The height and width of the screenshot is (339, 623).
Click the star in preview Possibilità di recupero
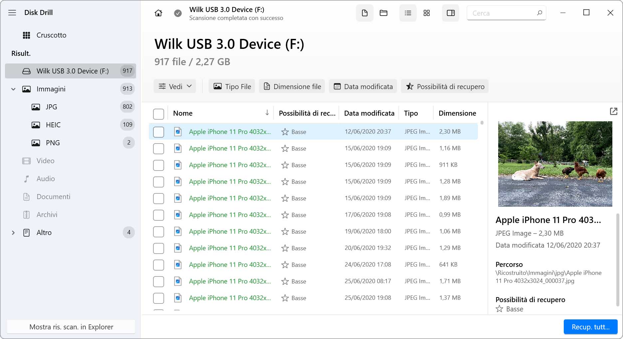500,309
